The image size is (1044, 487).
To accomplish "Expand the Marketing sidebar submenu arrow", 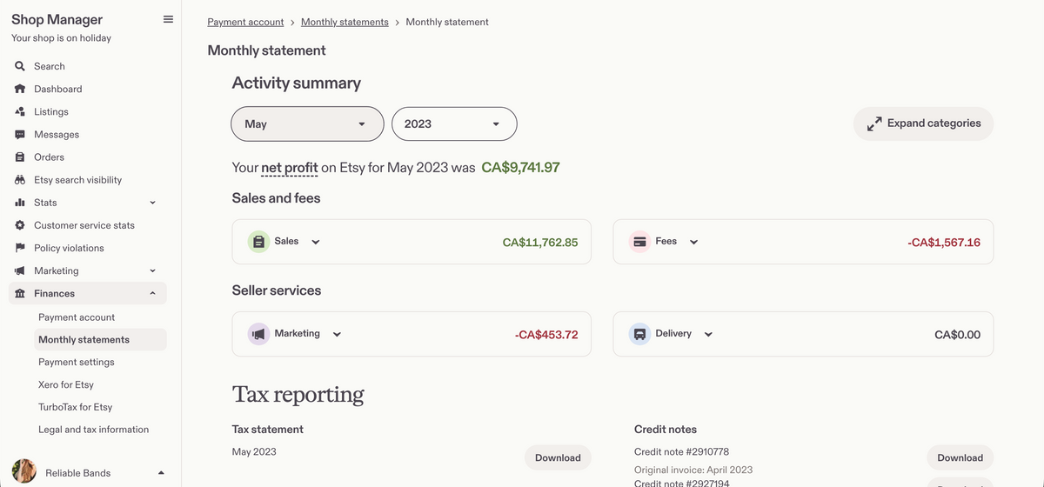I will 152,270.
